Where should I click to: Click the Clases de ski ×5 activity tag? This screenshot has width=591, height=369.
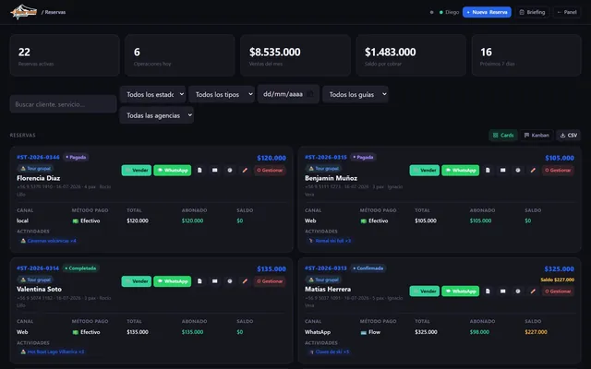tap(329, 351)
